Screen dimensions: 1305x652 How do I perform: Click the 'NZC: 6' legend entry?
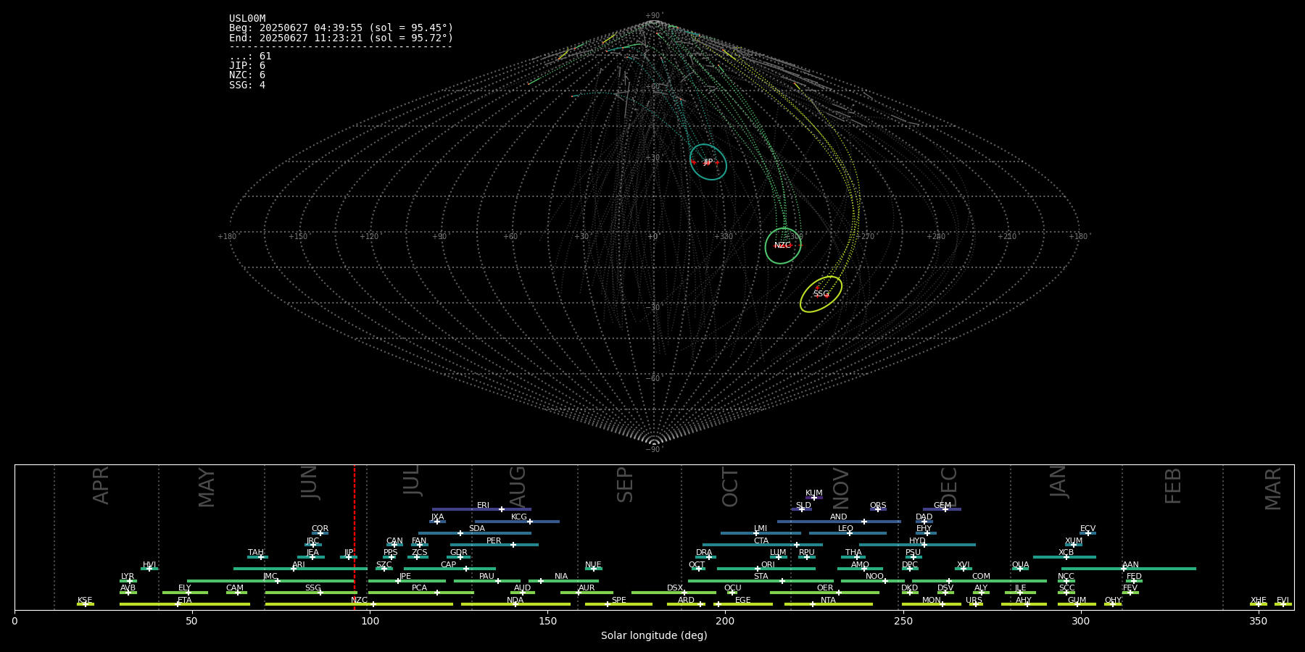247,75
